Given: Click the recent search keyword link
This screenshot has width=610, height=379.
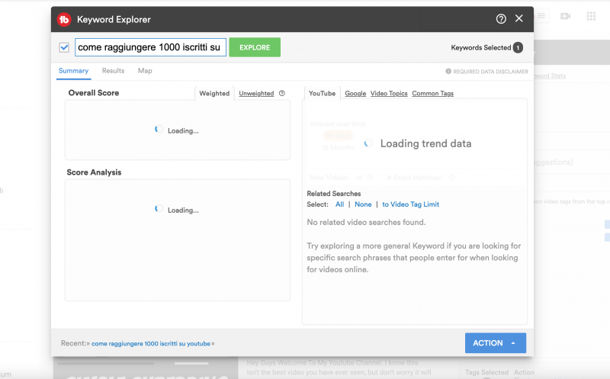Looking at the screenshot, I should [x=152, y=344].
